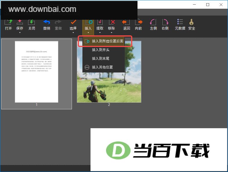The image size is (228, 172).
Task: Maximize the application window
Action: click(208, 5)
